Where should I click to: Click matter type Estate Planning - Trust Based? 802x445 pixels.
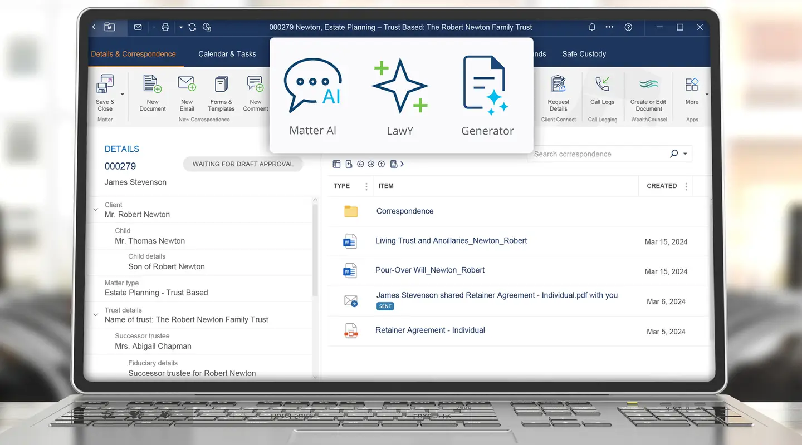(x=157, y=293)
